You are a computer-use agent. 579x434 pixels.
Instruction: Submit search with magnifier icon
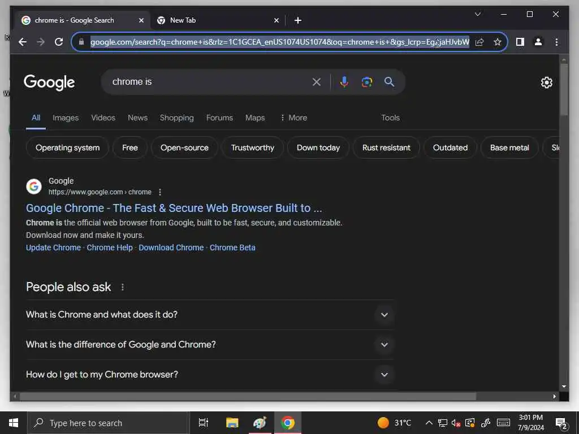tap(389, 82)
